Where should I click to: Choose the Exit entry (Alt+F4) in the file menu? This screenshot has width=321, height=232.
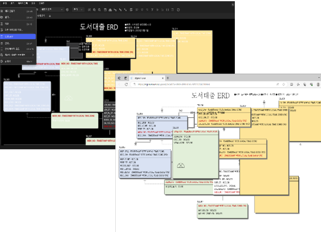[x=18, y=61]
